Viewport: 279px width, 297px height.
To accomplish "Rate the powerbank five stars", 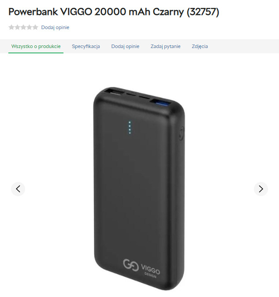I will click(x=35, y=27).
